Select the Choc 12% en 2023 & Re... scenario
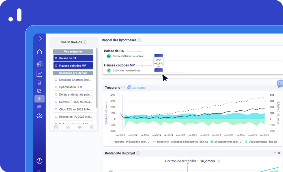Screen dimensions: 283x172 tap(73, 109)
